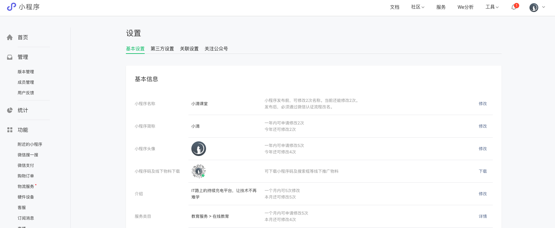Open 版本管理 in sidebar
This screenshot has height=228, width=555.
26,72
